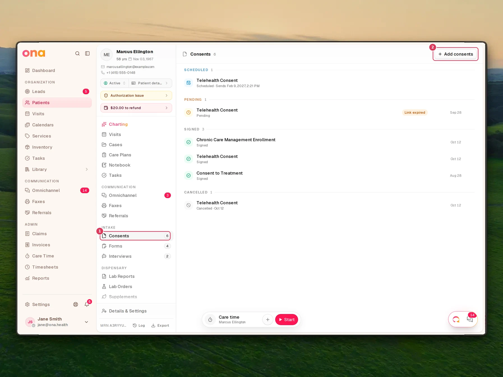Viewport: 503px width, 377px height.
Task: Click the ME patient avatar
Action: [x=107, y=55]
